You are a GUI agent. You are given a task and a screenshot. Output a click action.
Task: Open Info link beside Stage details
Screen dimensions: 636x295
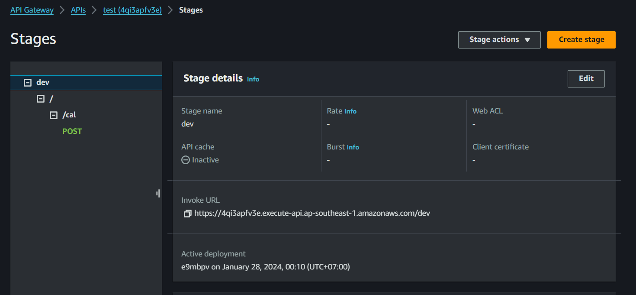click(253, 79)
